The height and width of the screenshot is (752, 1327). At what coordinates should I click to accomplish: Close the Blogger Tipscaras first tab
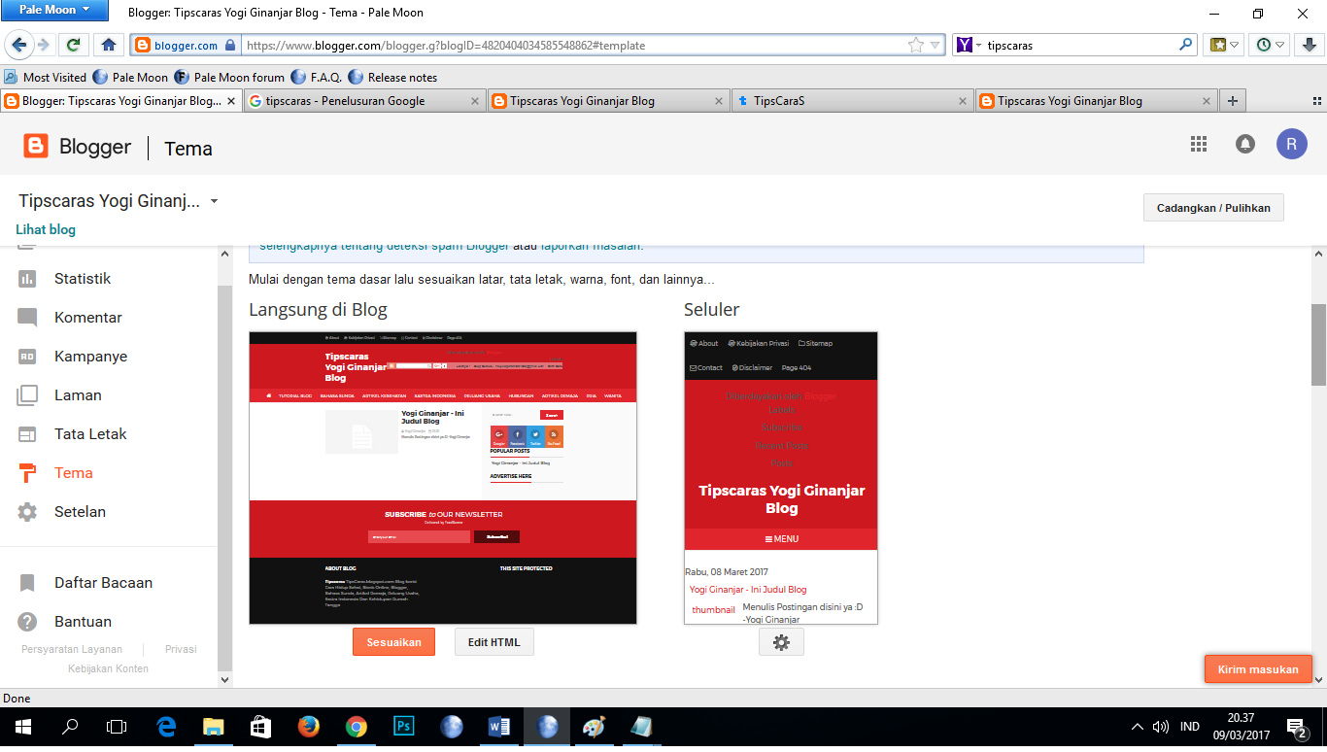[231, 101]
